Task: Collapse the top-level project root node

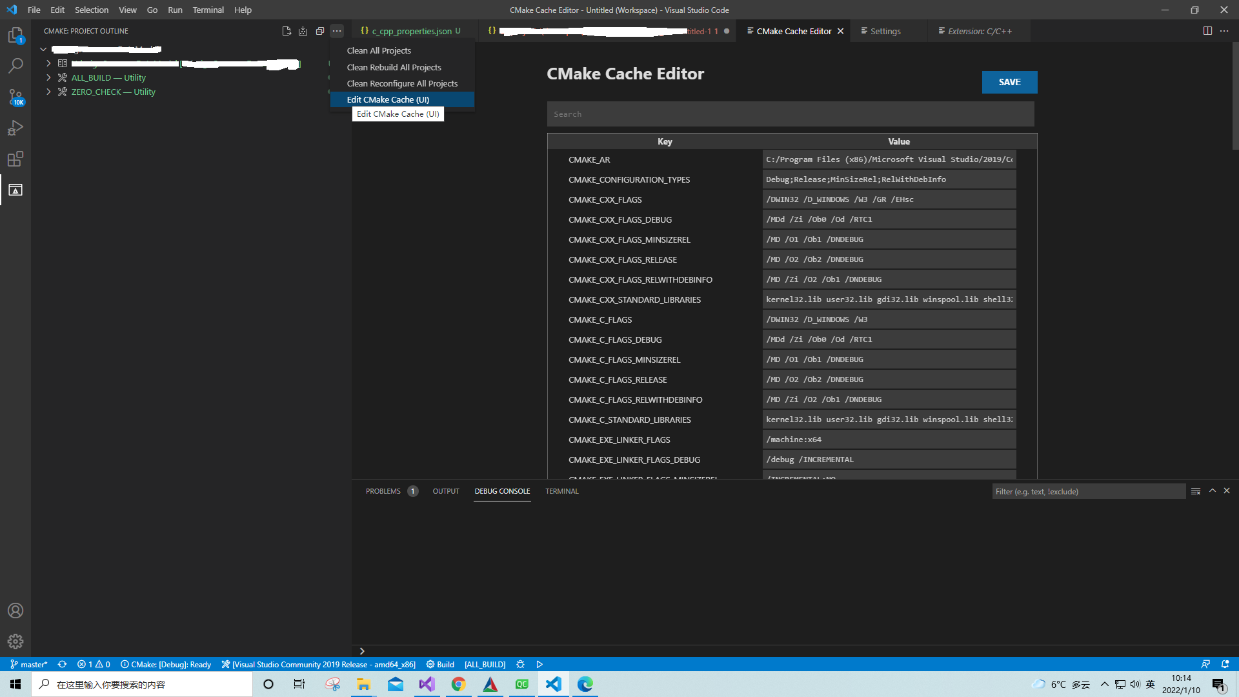Action: pos(43,49)
